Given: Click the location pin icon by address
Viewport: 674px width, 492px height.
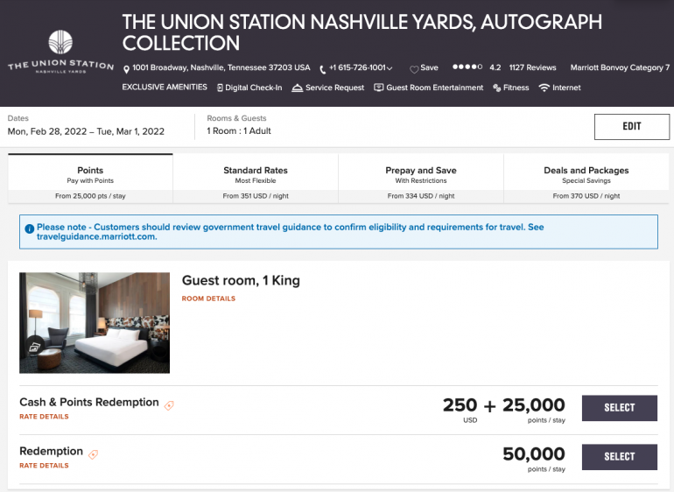Looking at the screenshot, I should click(x=126, y=68).
